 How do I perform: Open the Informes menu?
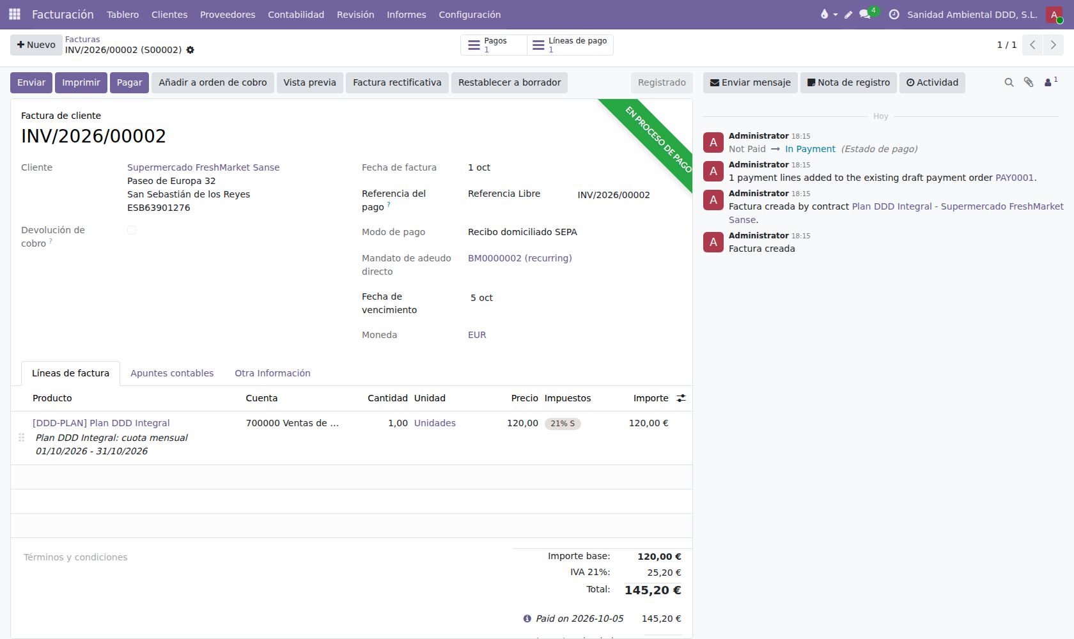[407, 14]
